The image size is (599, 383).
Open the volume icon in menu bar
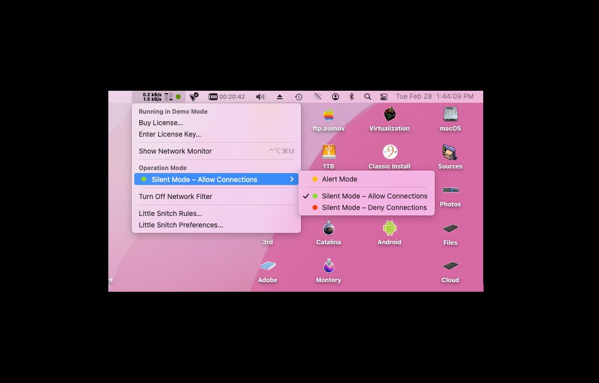261,97
